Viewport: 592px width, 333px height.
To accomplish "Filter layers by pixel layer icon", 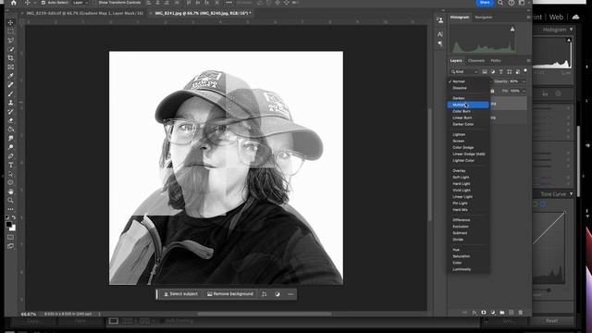I will point(485,72).
